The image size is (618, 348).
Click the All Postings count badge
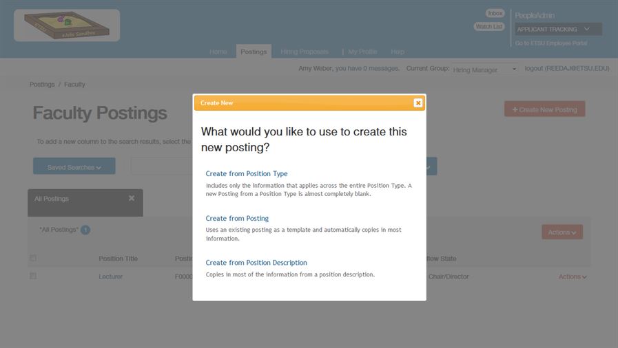pos(85,230)
